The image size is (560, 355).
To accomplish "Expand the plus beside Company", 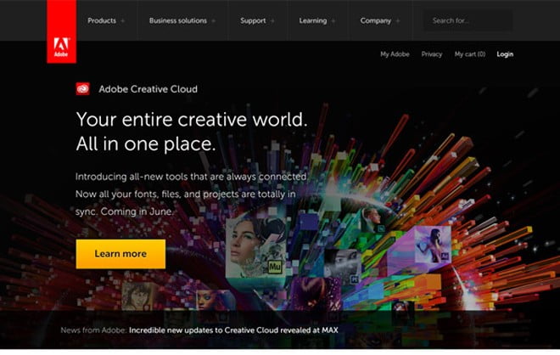I will [x=398, y=20].
